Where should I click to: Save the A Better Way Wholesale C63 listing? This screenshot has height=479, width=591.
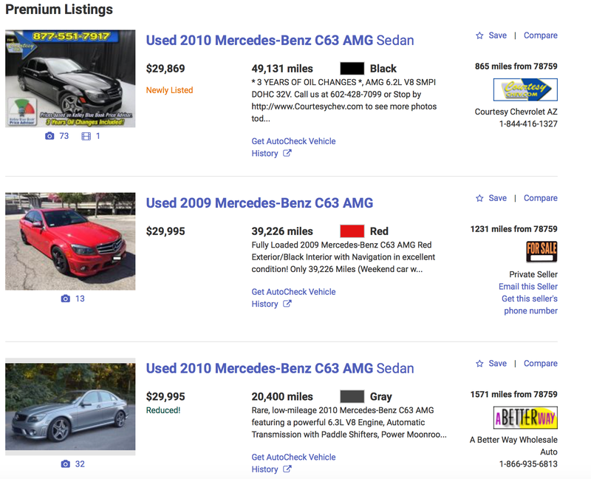(497, 364)
